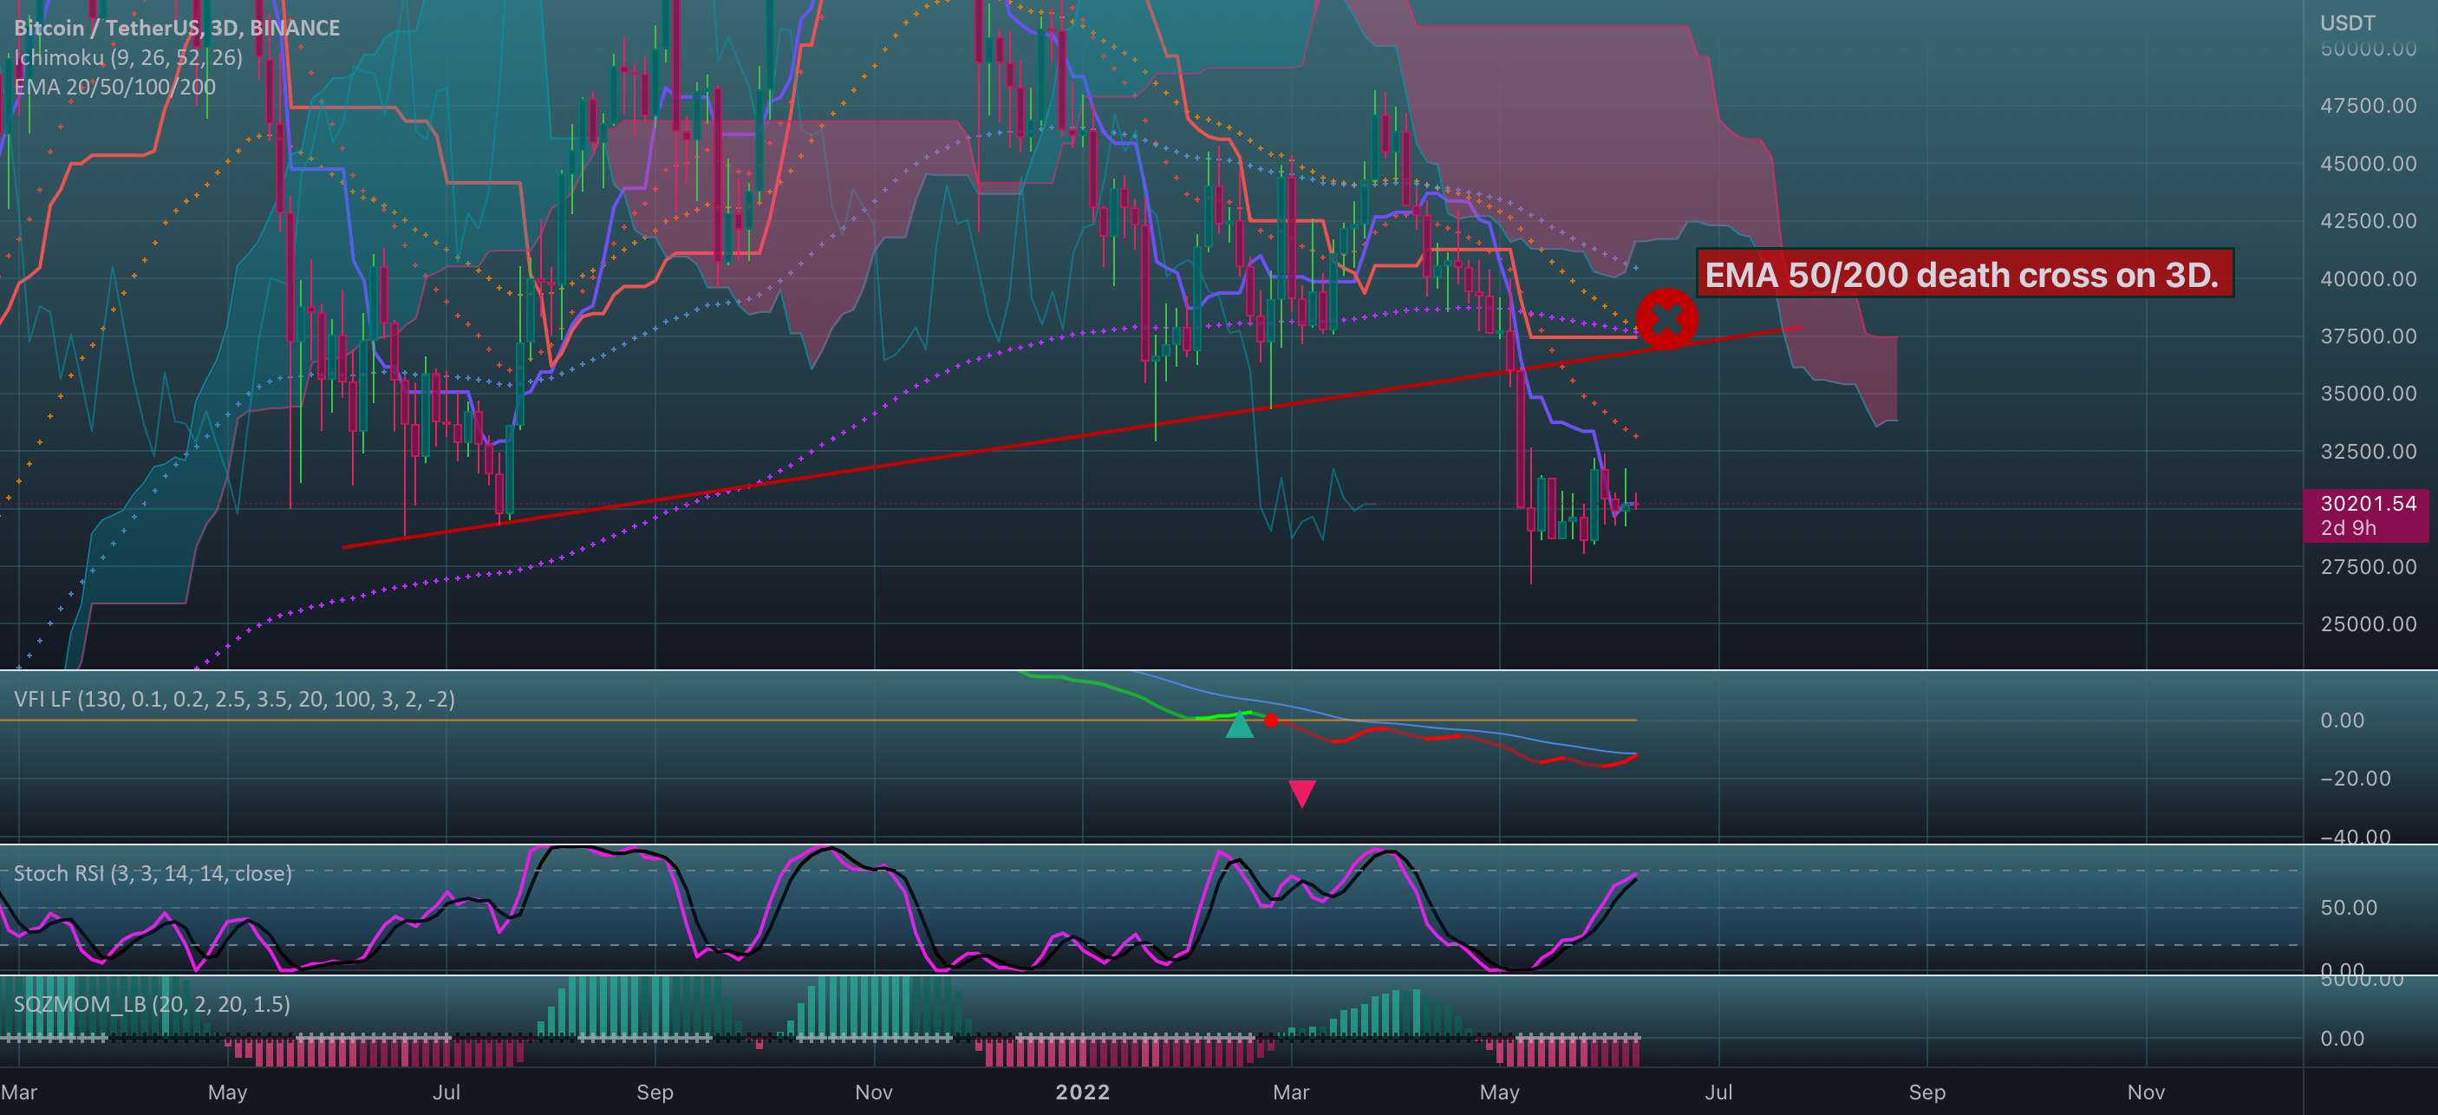Click the 40000.00 price axis value
Screen dimensions: 2438x1115
click(2368, 279)
